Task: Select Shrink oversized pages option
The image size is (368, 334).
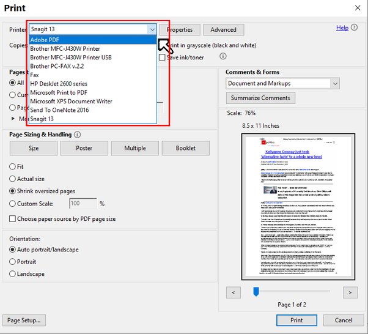Action: [x=12, y=191]
